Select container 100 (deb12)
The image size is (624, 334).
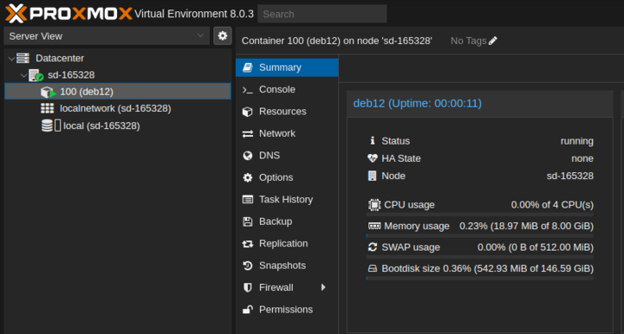118,92
